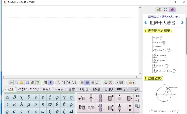Open the four-color grid panel in sidebar
187x114 pixels.
[x=166, y=9]
